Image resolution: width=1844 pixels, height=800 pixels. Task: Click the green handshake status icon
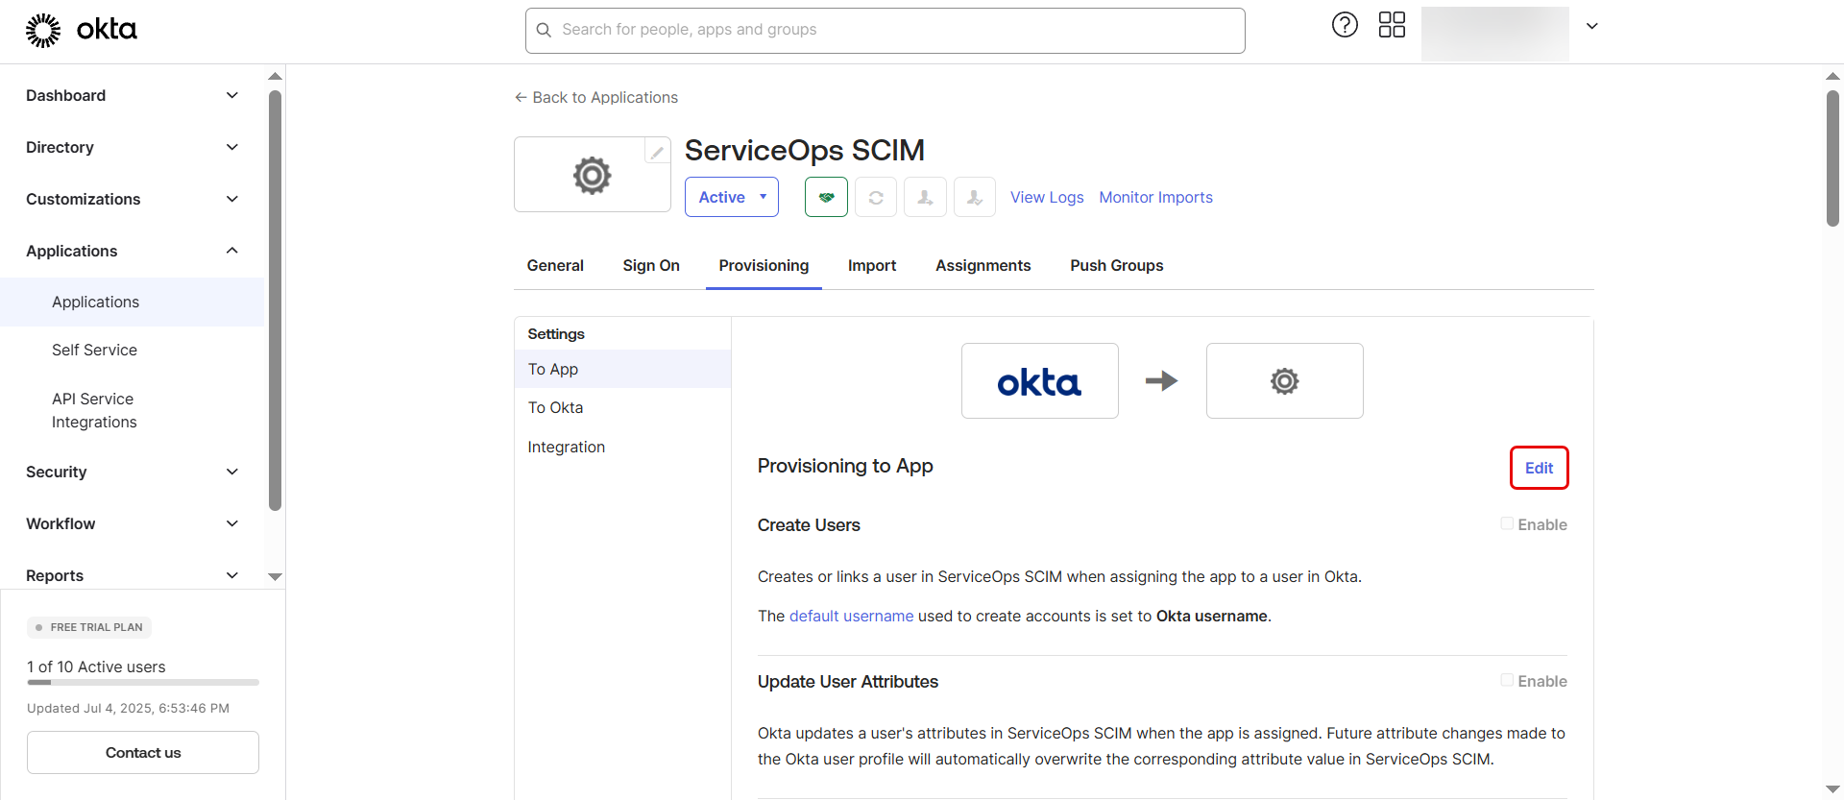tap(826, 197)
